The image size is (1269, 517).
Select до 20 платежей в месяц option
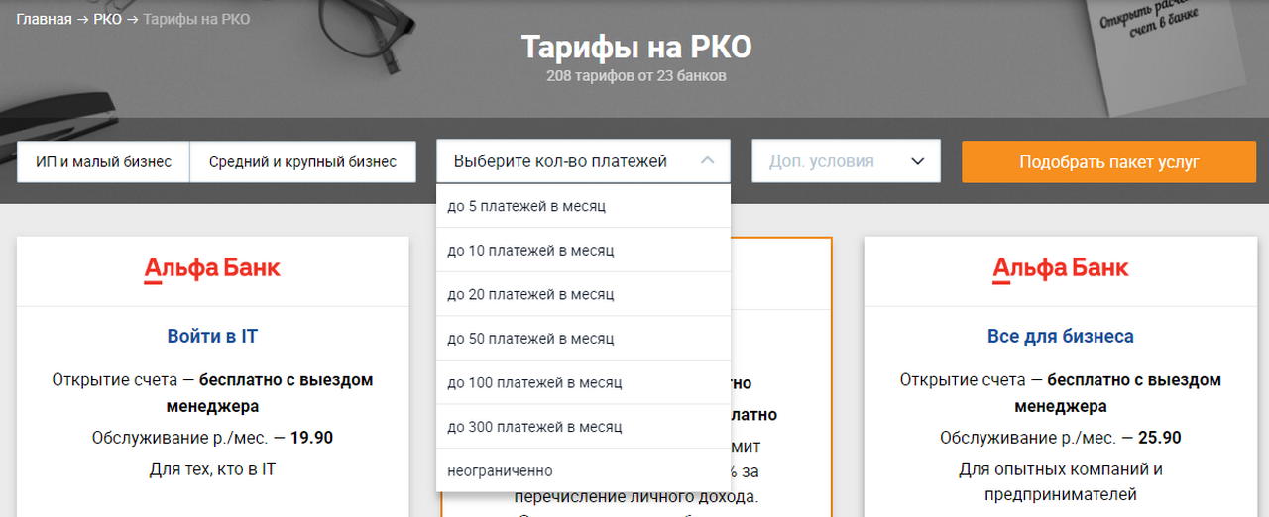[x=530, y=294]
